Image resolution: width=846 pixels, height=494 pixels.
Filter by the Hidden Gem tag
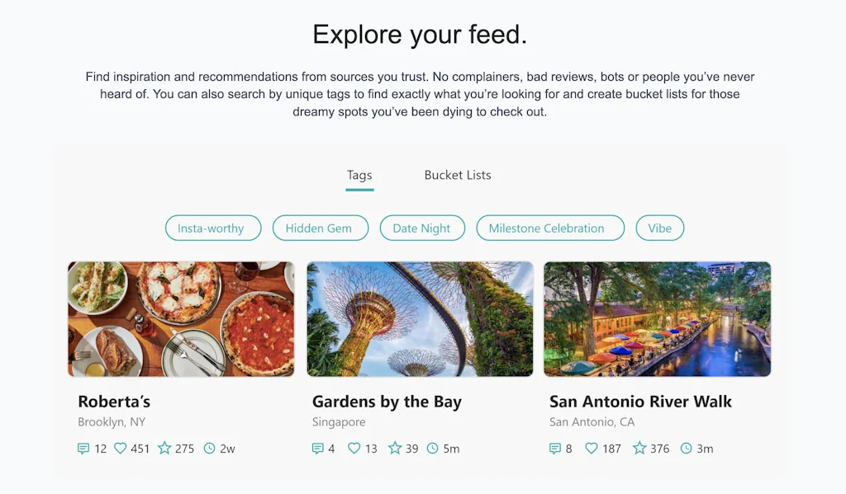(320, 228)
